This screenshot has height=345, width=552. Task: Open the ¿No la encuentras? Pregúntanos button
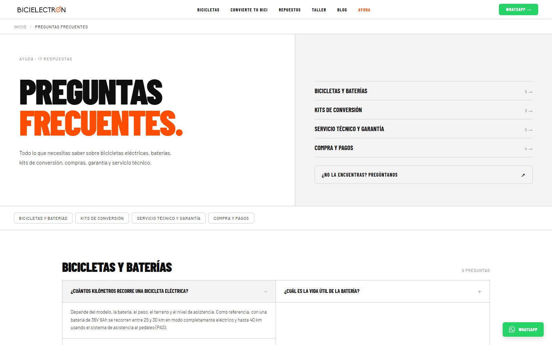point(423,175)
